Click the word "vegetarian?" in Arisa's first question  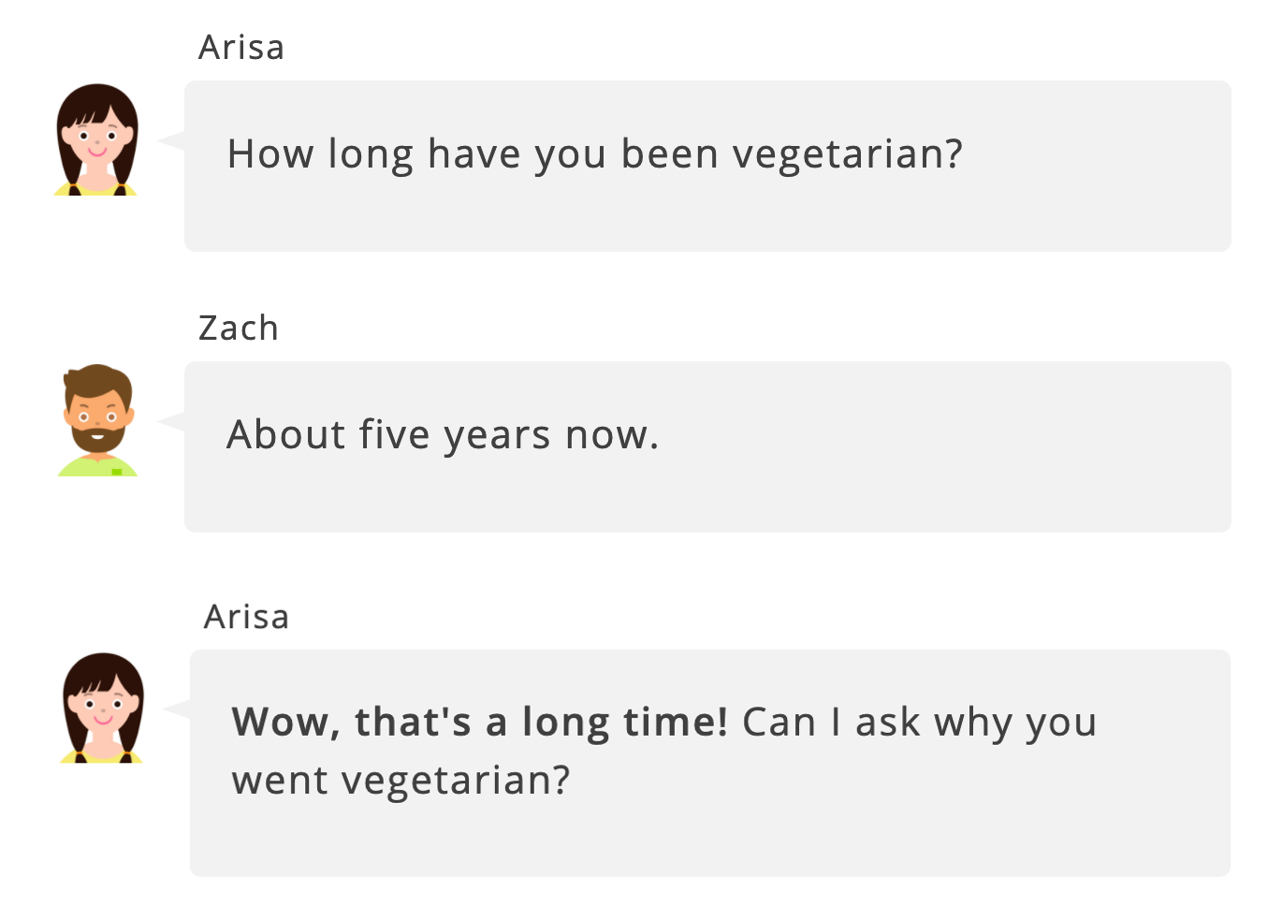[x=847, y=154]
